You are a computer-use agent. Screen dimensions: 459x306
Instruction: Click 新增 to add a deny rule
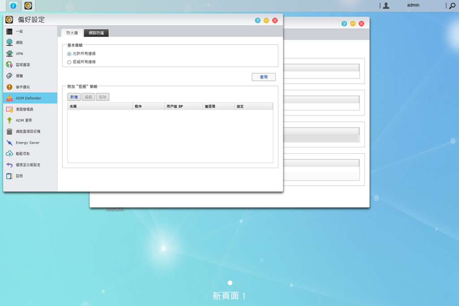pyautogui.click(x=74, y=97)
